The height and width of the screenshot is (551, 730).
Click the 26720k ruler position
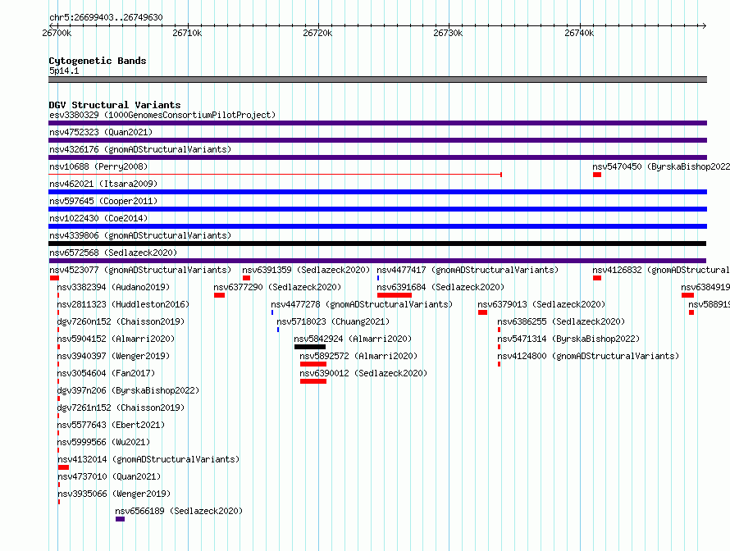(x=318, y=33)
